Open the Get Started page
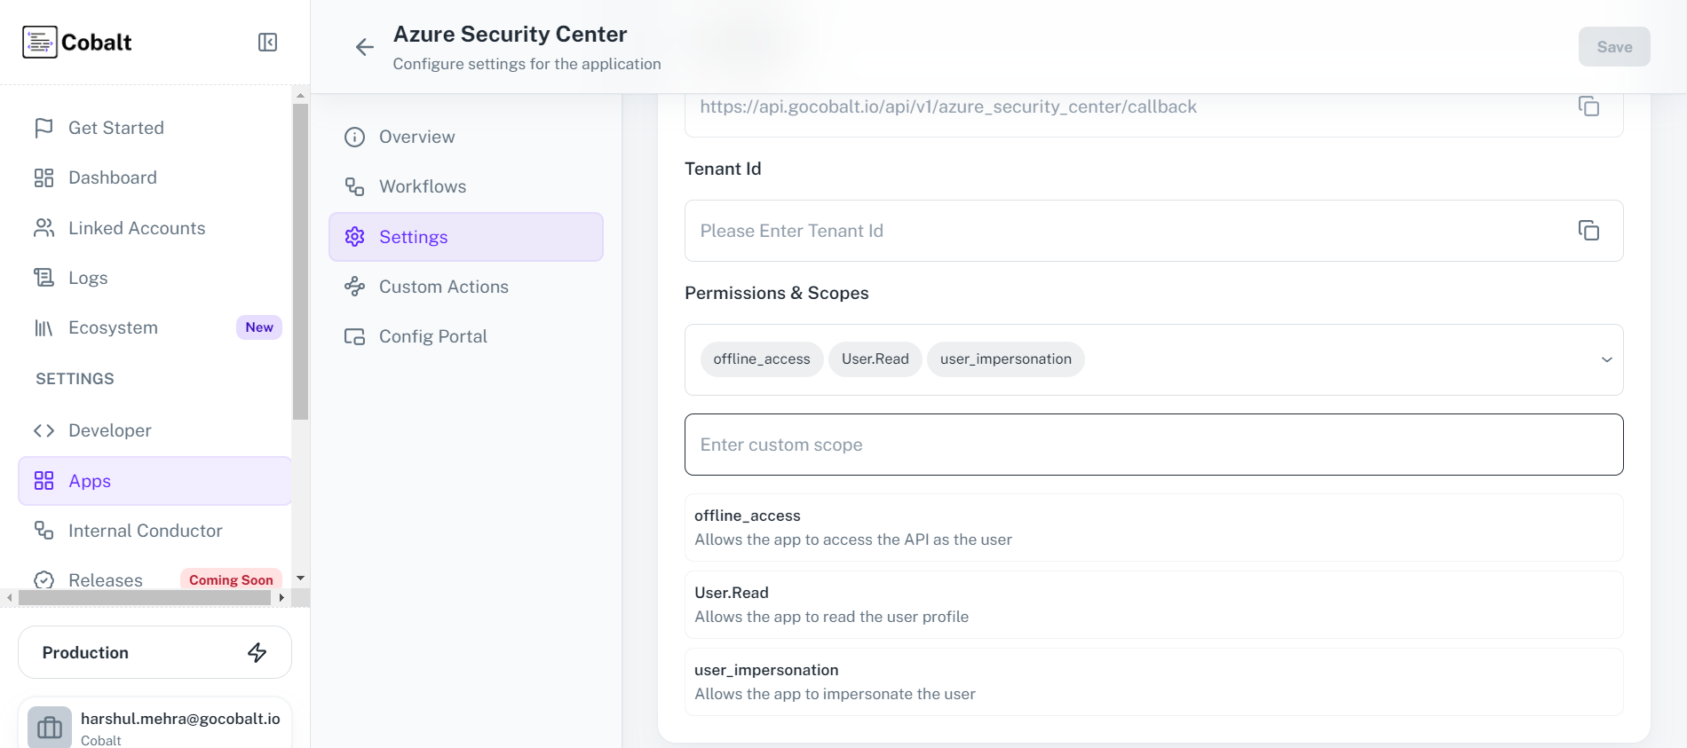Image resolution: width=1687 pixels, height=748 pixels. (154, 128)
